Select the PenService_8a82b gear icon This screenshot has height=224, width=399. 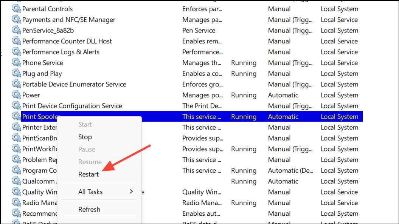coord(16,30)
